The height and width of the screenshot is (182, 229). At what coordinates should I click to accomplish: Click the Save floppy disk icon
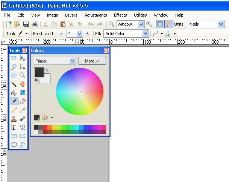click(x=26, y=24)
